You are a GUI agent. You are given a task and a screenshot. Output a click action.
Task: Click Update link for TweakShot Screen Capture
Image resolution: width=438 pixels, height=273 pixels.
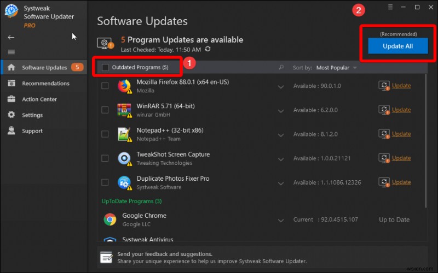(x=401, y=158)
